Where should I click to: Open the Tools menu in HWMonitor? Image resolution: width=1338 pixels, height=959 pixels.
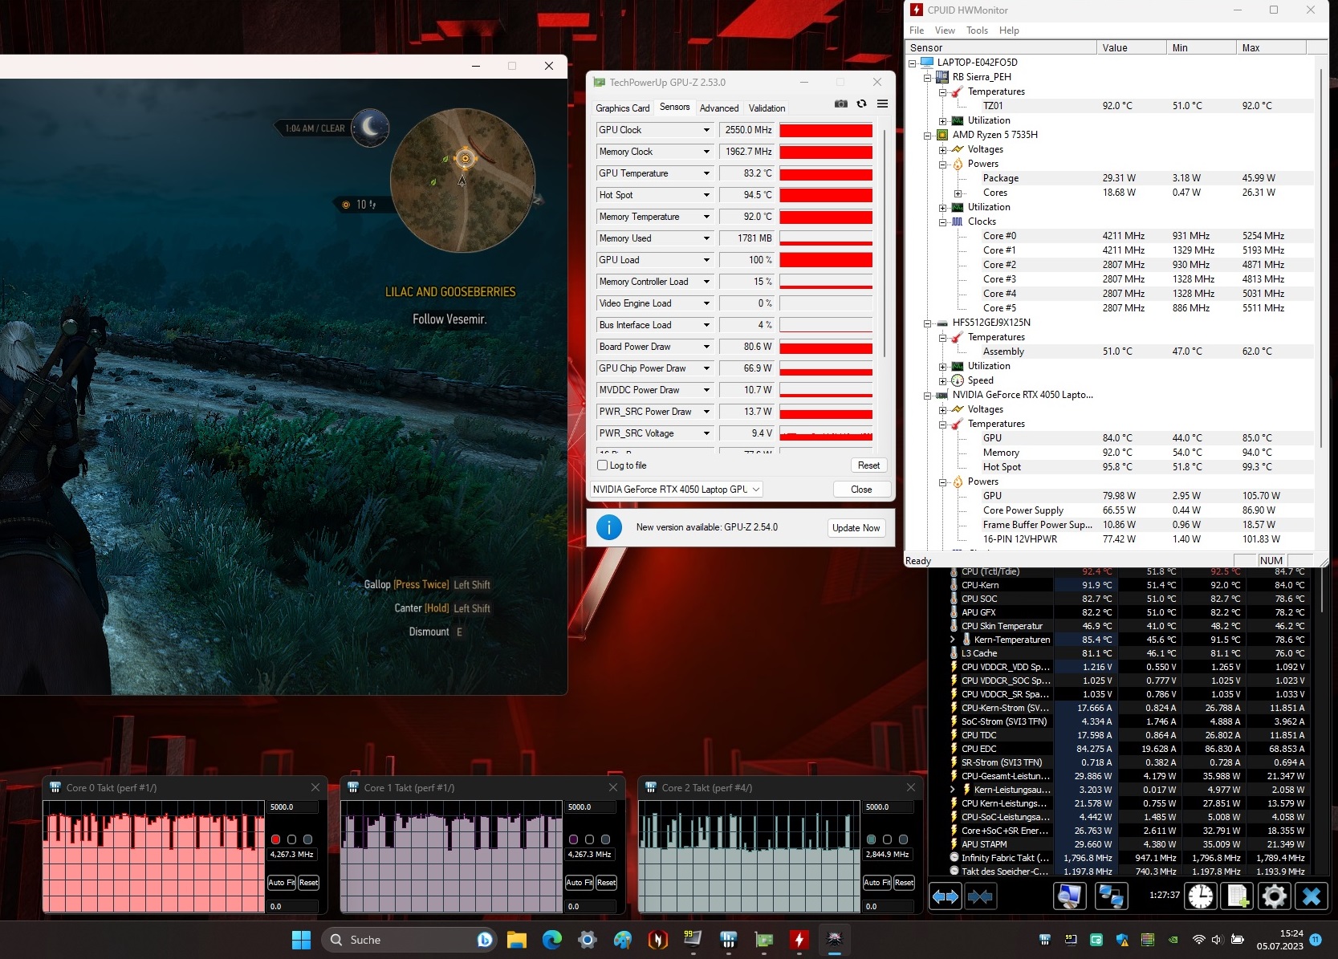coord(977,30)
